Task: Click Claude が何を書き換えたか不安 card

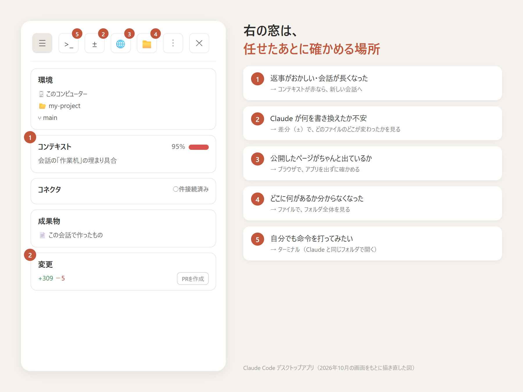Action: click(x=372, y=123)
